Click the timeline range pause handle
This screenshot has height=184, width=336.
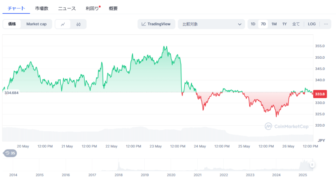coord(312,165)
